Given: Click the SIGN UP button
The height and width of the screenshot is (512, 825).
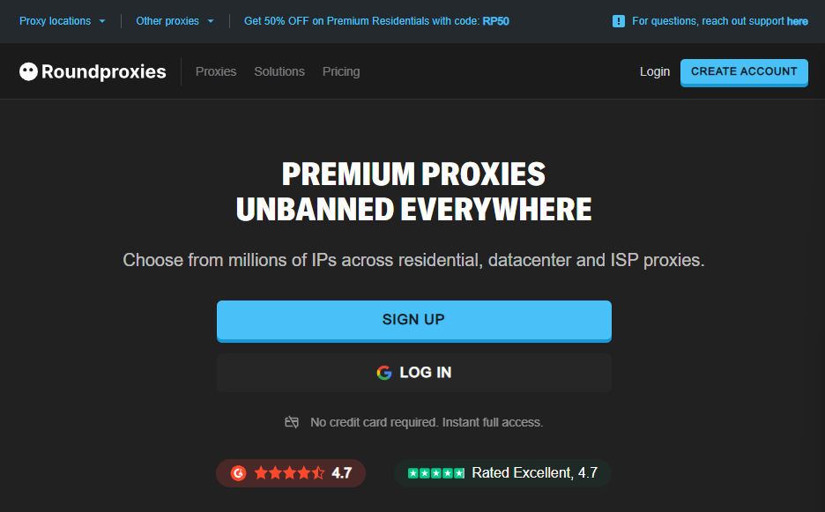Looking at the screenshot, I should coord(413,320).
